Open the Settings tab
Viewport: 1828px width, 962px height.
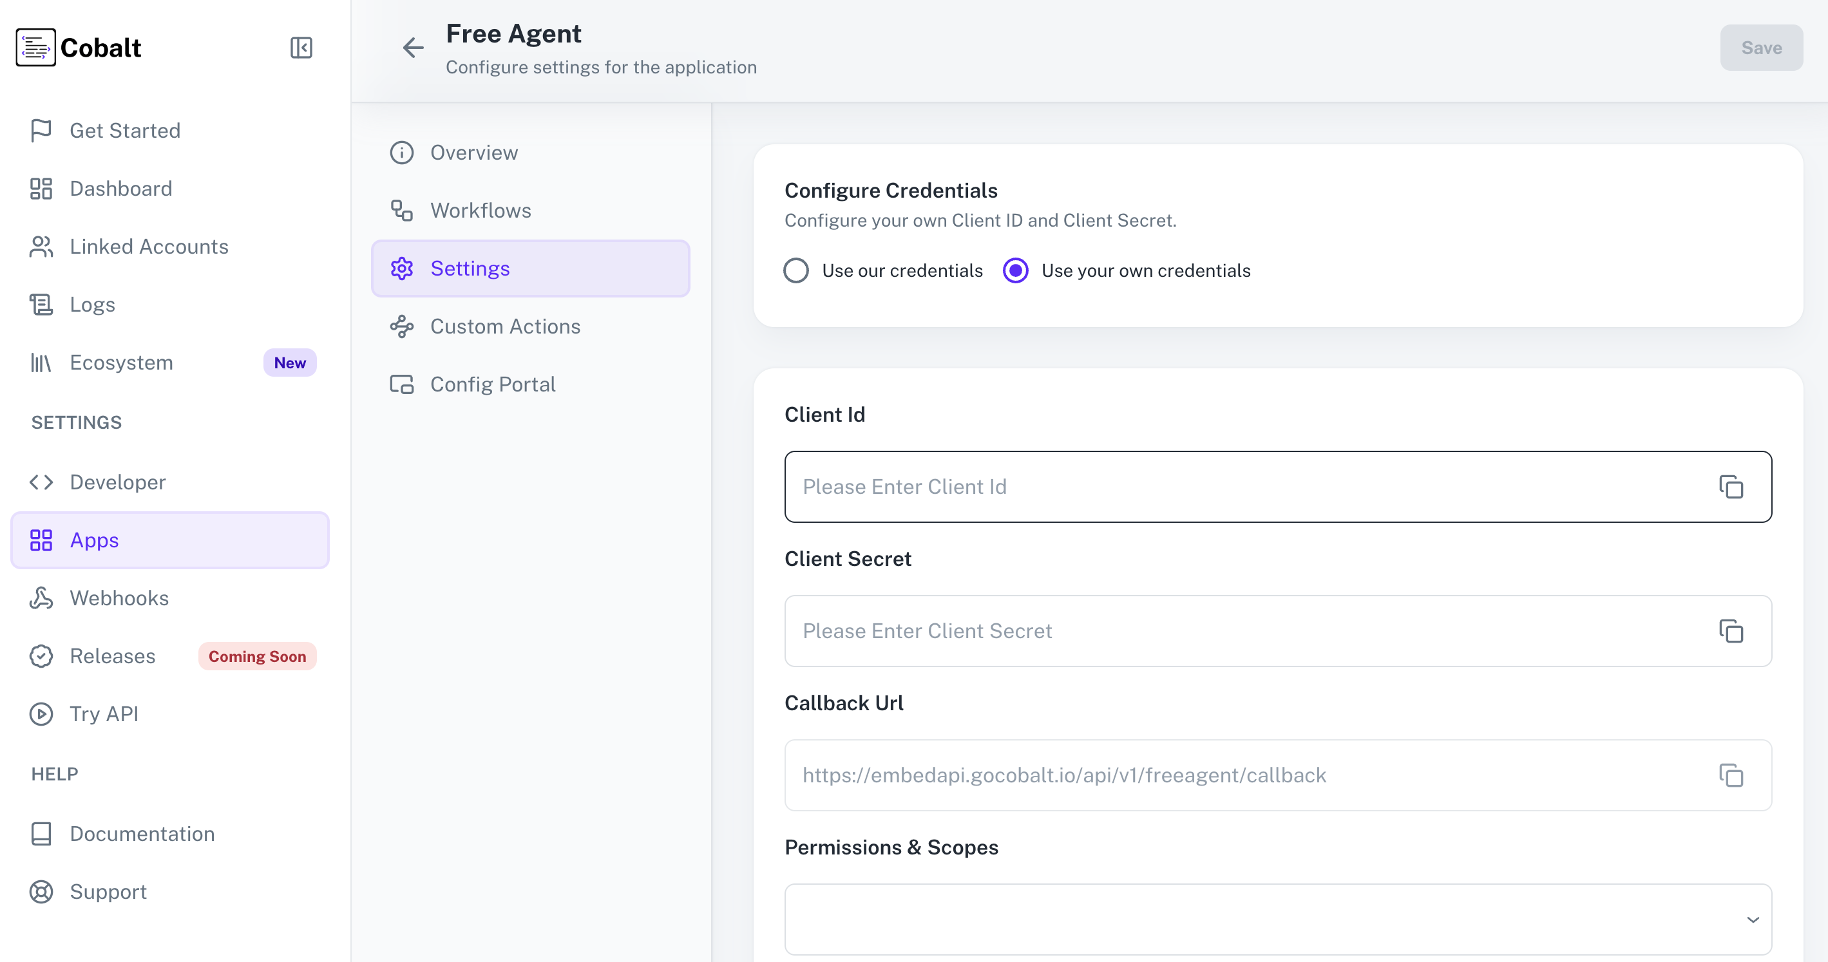[x=470, y=268]
